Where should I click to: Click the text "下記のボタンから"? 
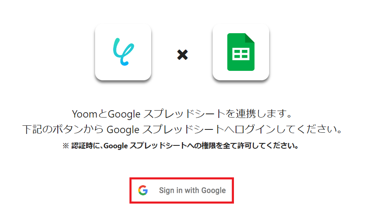pyautogui.click(x=63, y=129)
